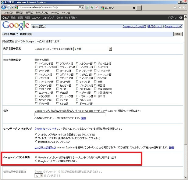The image size is (188, 180).
Task: Click the vertical scrollbar thumb
Action: [186, 81]
